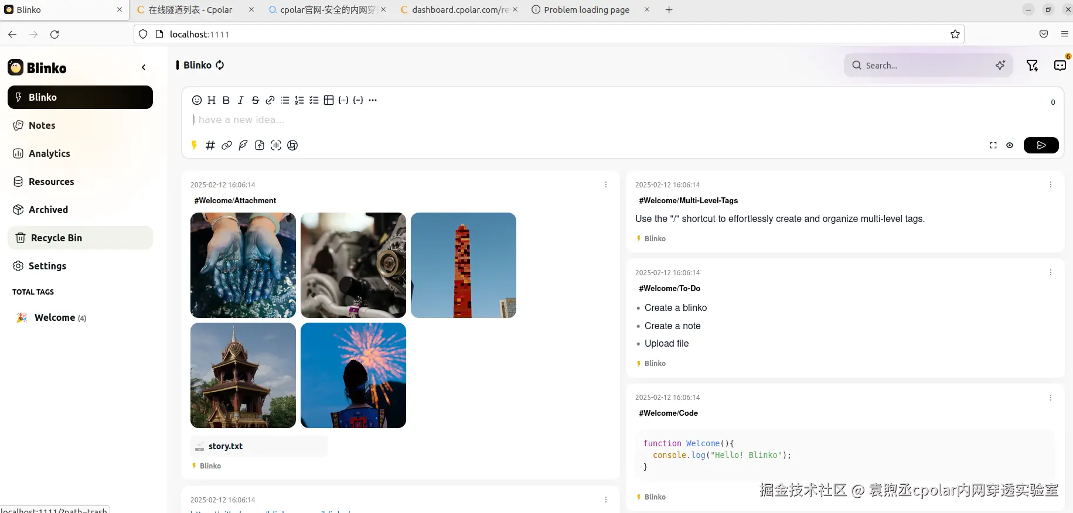Open Resources in the sidebar
Image resolution: width=1073 pixels, height=513 pixels.
point(80,182)
